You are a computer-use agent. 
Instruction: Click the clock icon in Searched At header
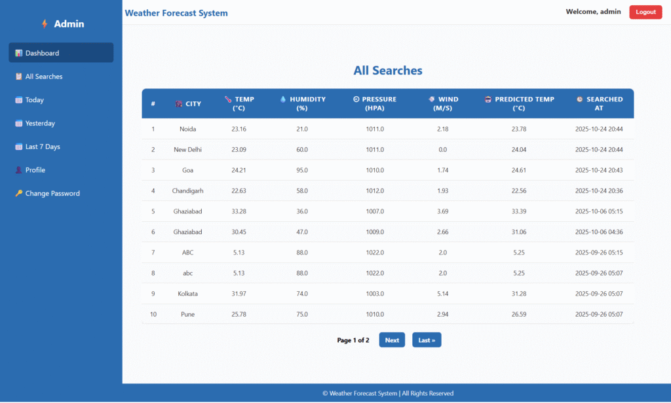(579, 99)
